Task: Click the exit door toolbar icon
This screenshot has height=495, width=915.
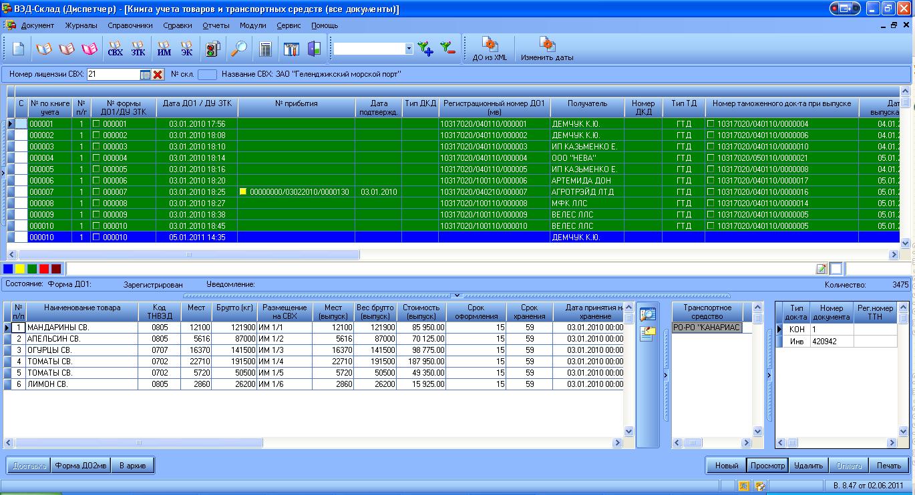Action: pyautogui.click(x=314, y=49)
